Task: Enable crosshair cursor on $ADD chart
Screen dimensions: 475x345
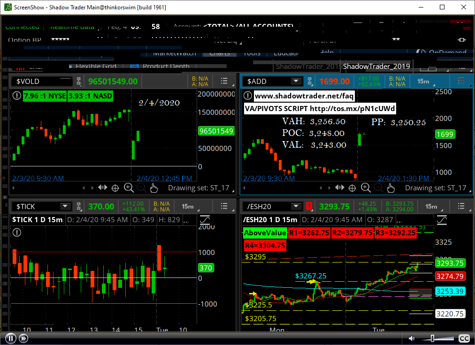Action: coord(352,188)
